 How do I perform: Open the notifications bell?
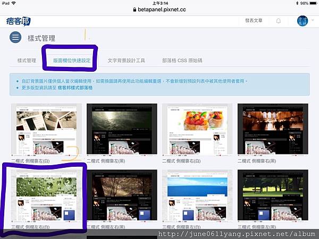coord(278,21)
